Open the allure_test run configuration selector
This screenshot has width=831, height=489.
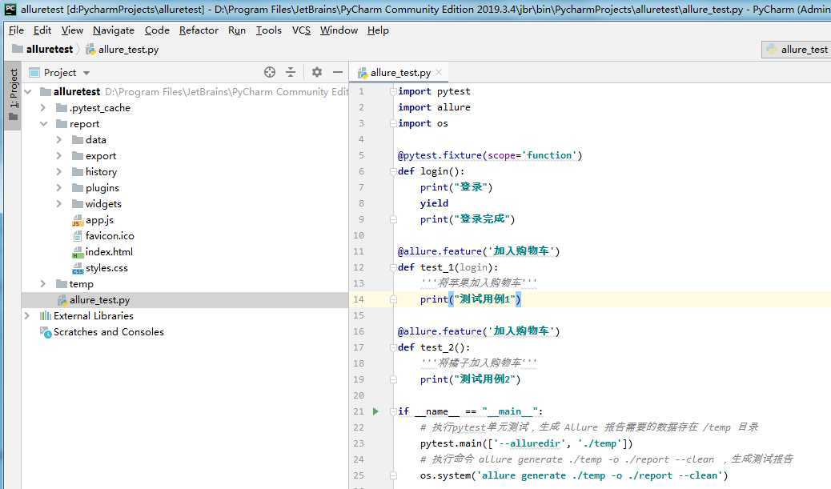[x=797, y=50]
